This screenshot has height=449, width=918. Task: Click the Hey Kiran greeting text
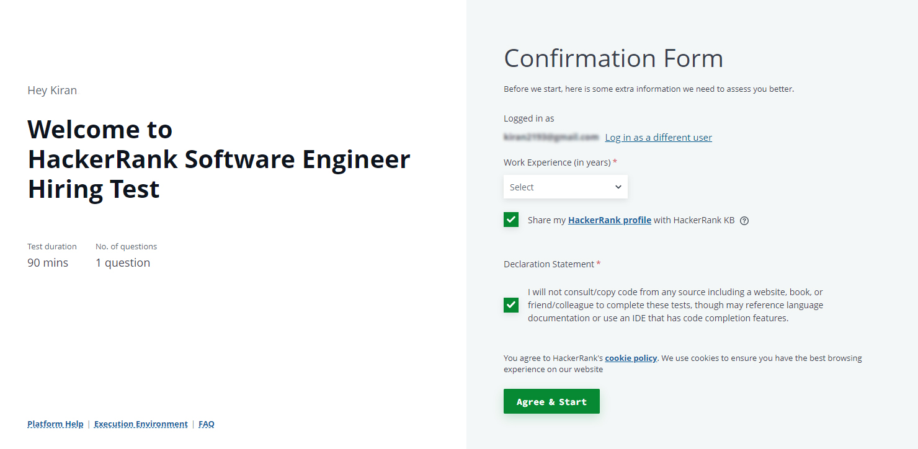click(52, 91)
